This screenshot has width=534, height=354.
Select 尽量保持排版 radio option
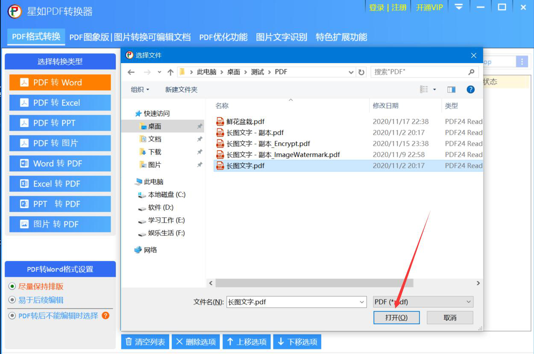coord(12,286)
